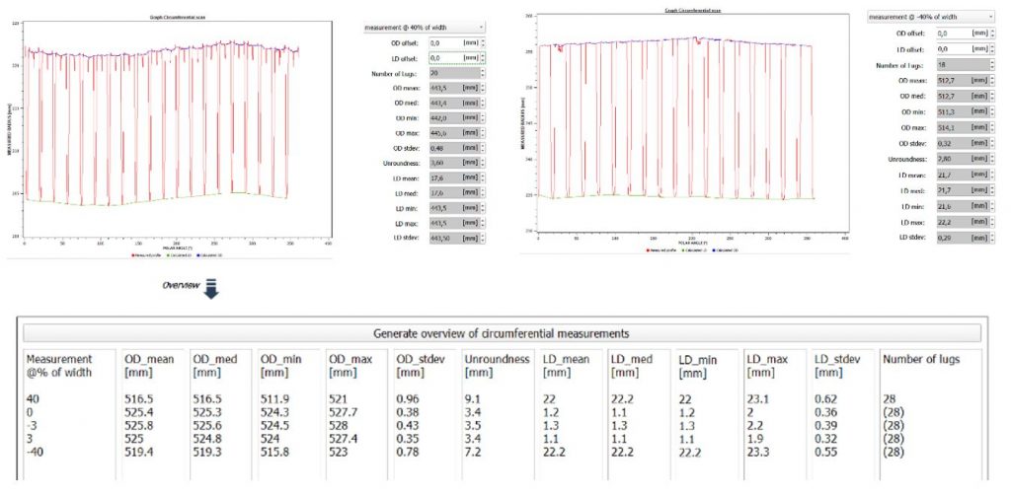This screenshot has height=496, width=1011.
Task: Open the 'measurement @ -40% of width' dropdown
Action: (x=929, y=17)
